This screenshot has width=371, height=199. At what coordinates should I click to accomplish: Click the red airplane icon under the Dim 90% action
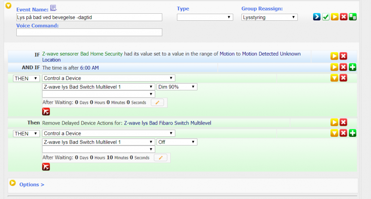46,112
